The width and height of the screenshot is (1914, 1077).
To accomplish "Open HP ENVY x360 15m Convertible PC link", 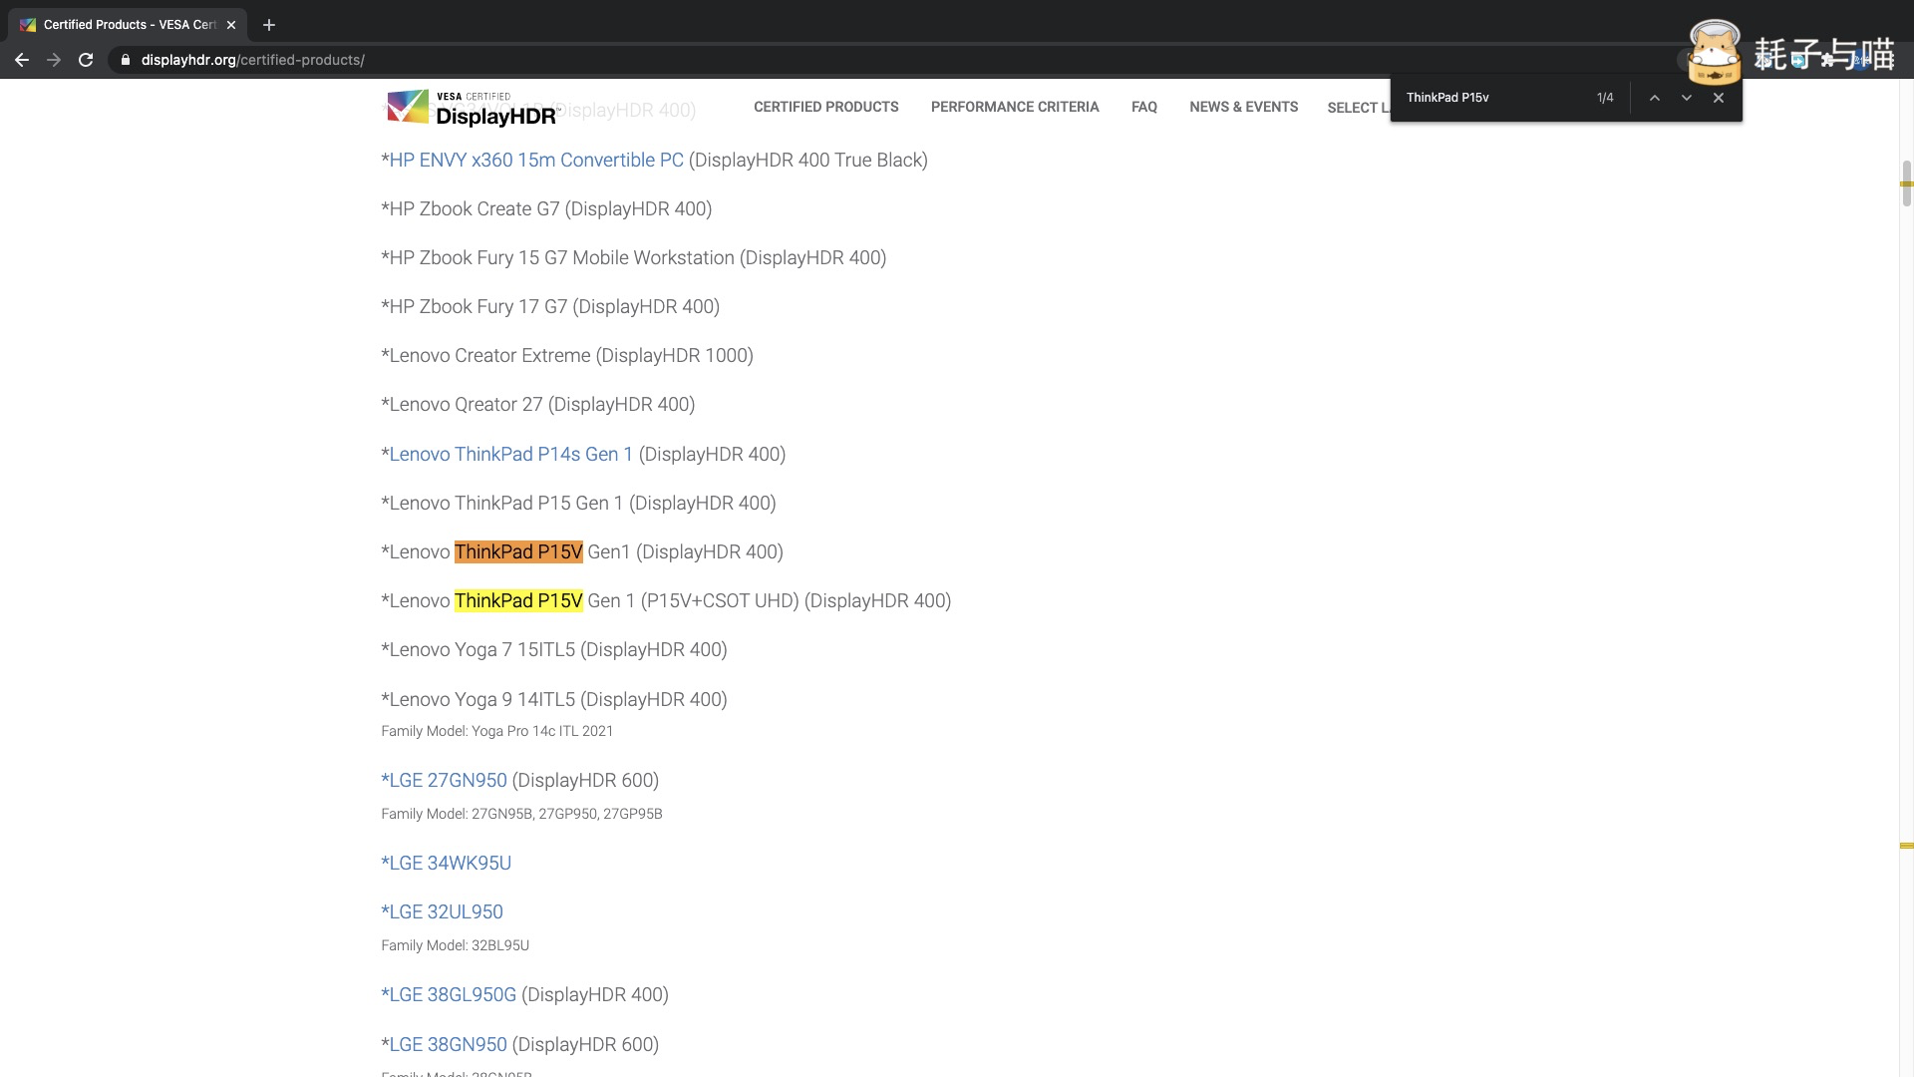I will click(x=536, y=161).
